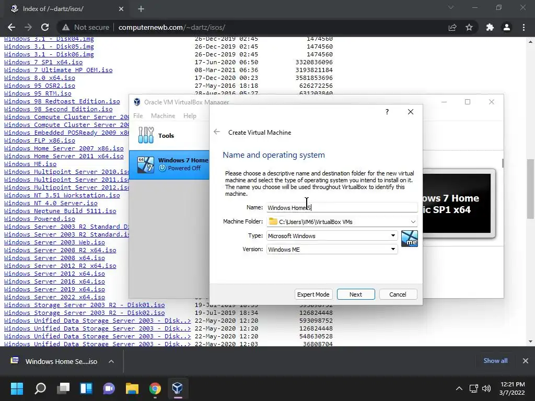Image resolution: width=535 pixels, height=401 pixels.
Task: Click the Expert Mode button
Action: (x=313, y=294)
